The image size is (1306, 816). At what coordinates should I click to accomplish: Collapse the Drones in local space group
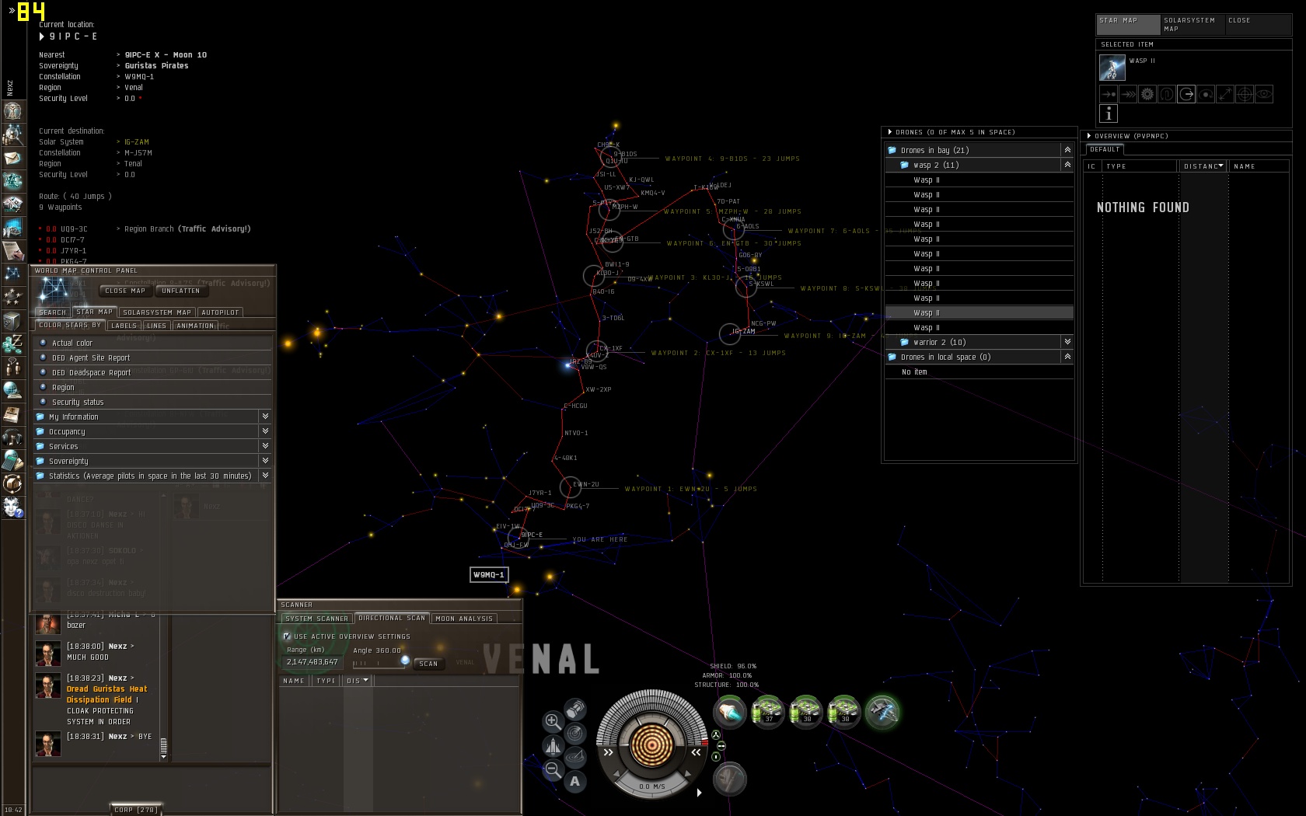coord(1067,357)
